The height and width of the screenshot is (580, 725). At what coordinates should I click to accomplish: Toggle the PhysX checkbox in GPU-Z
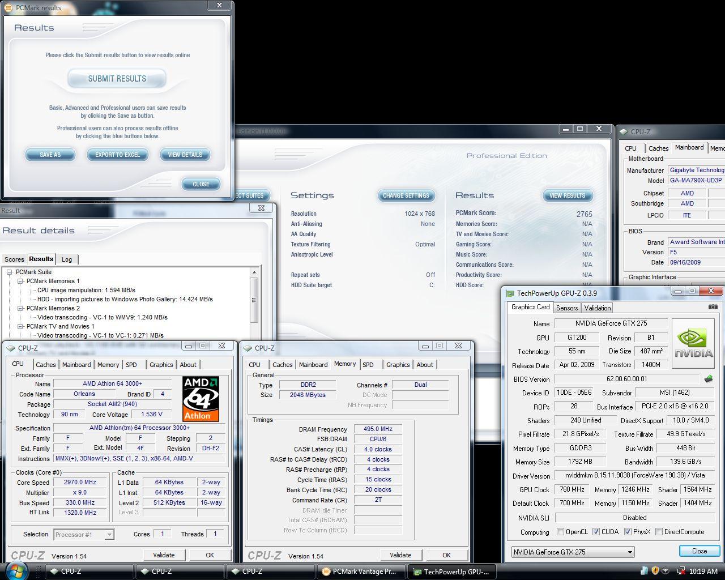[x=628, y=532]
